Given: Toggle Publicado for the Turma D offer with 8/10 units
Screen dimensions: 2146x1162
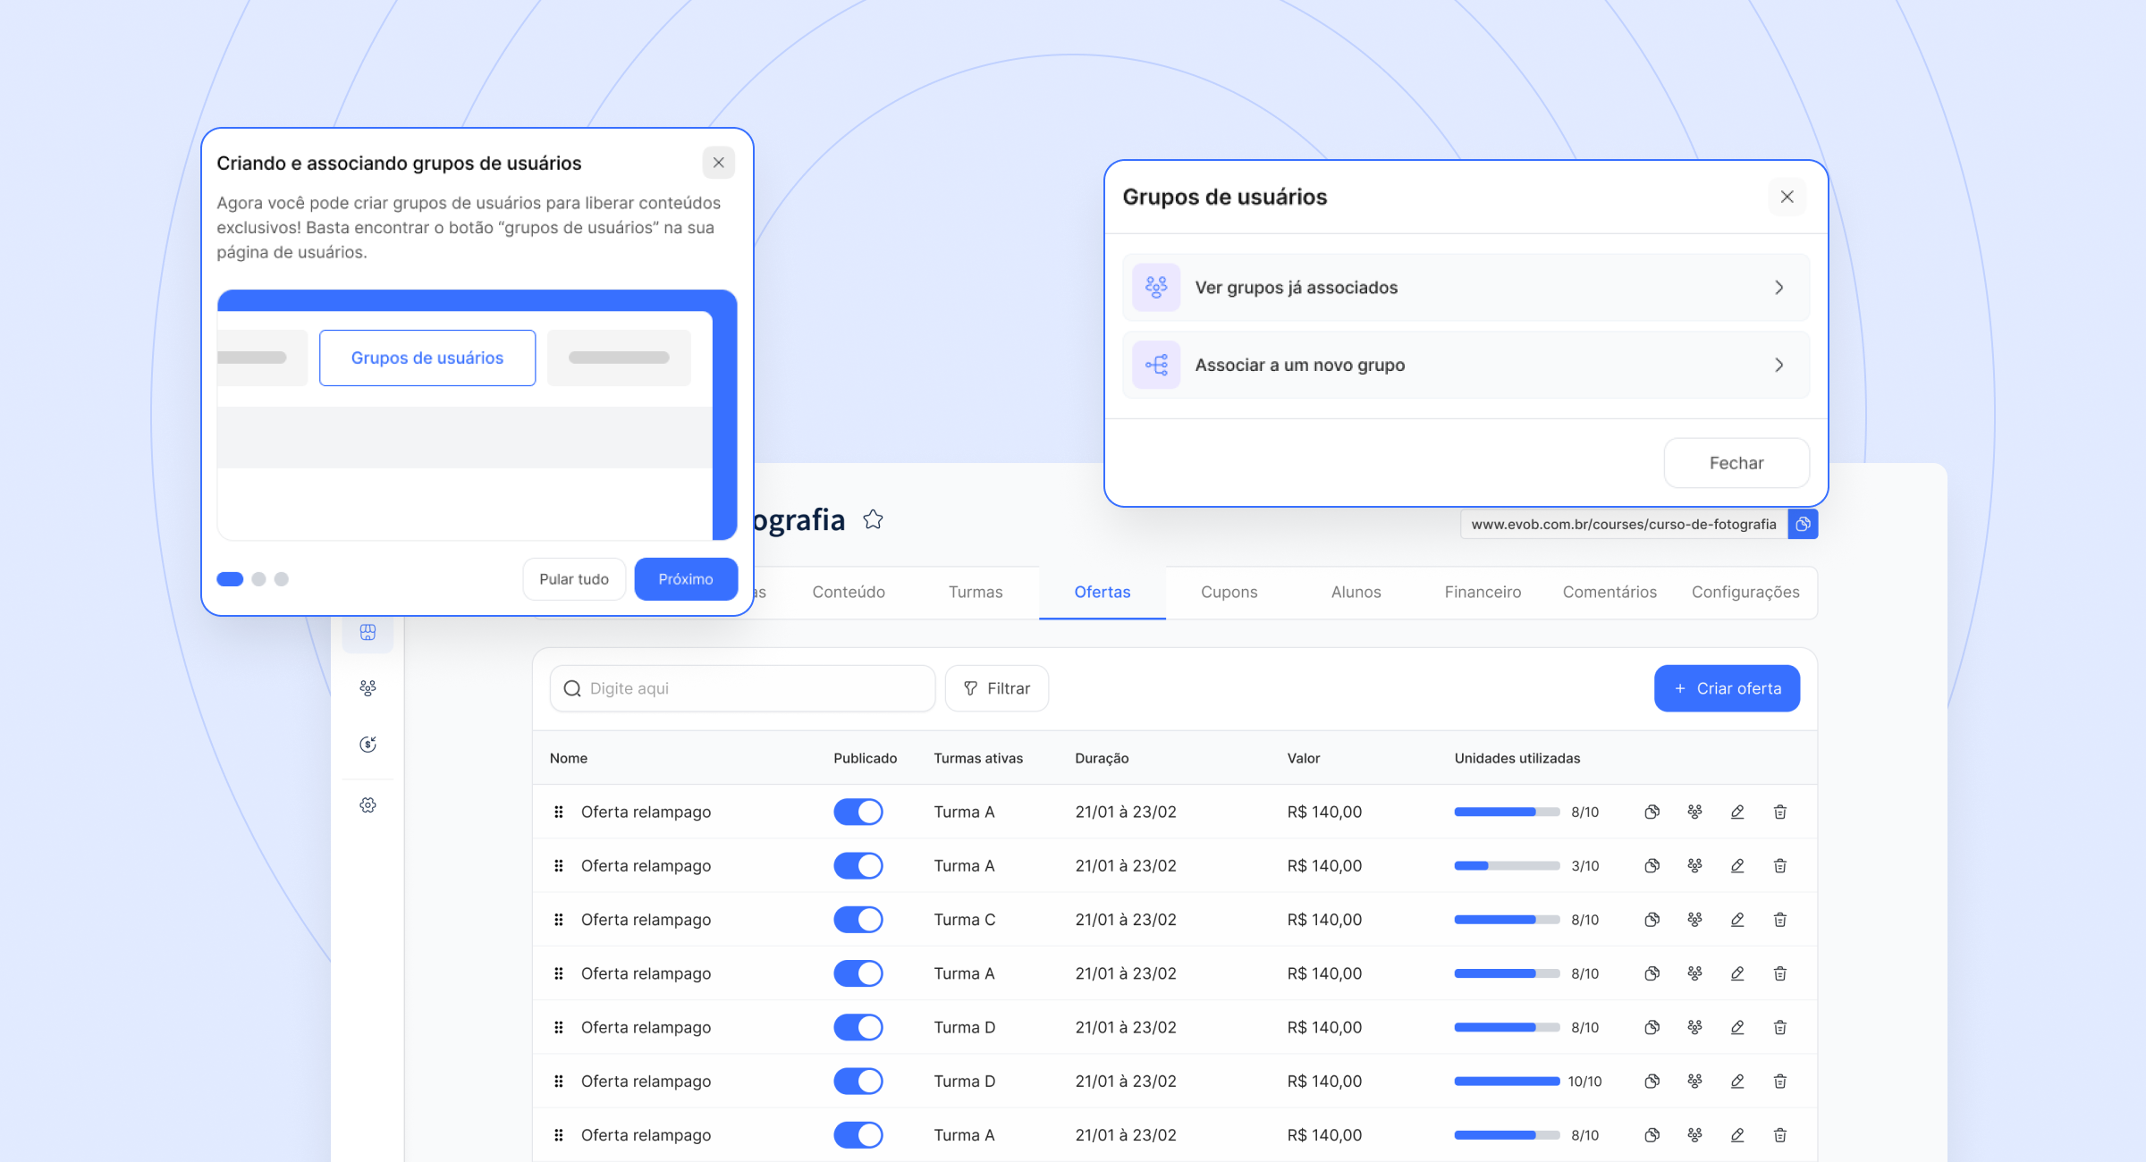Looking at the screenshot, I should click(858, 1027).
